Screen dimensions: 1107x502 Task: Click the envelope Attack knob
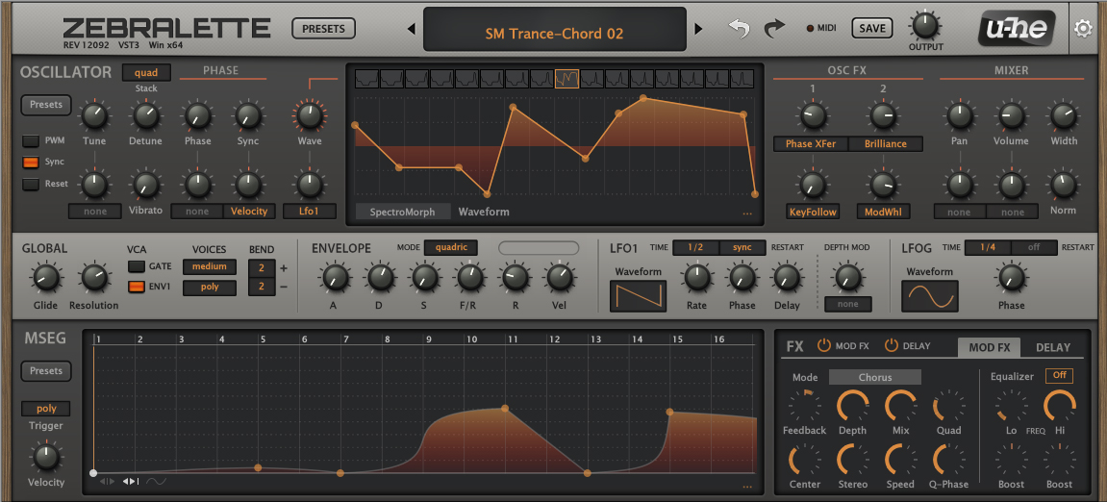(334, 278)
